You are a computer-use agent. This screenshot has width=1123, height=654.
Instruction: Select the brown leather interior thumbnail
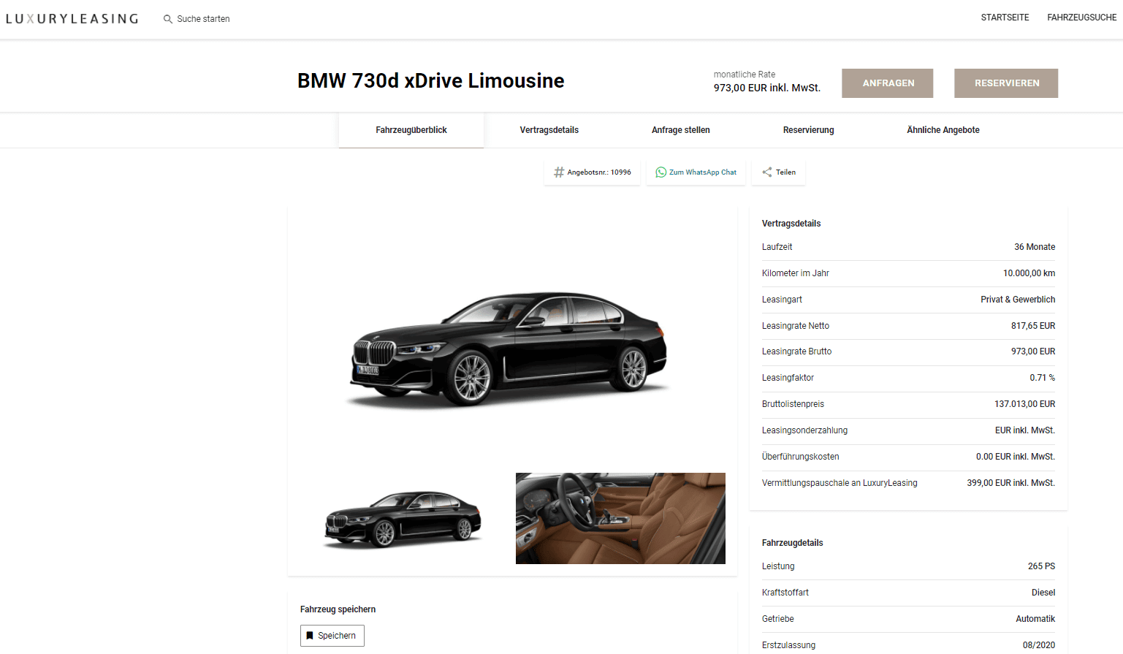tap(620, 519)
